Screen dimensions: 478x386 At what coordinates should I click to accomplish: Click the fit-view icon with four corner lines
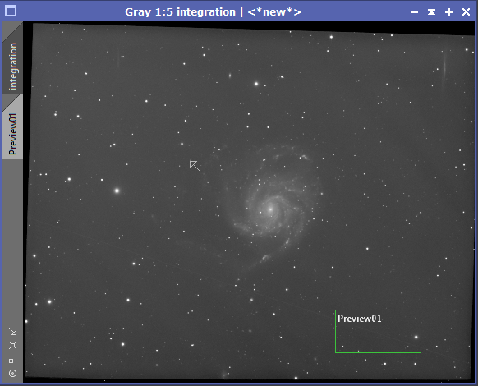click(12, 345)
